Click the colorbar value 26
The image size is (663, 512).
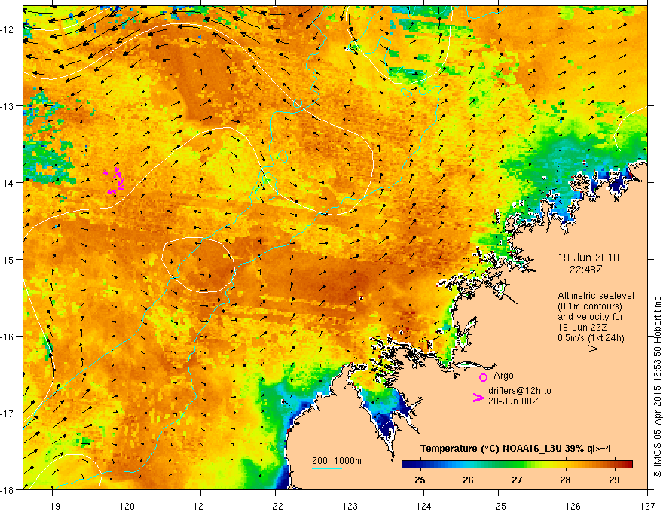coord(468,480)
